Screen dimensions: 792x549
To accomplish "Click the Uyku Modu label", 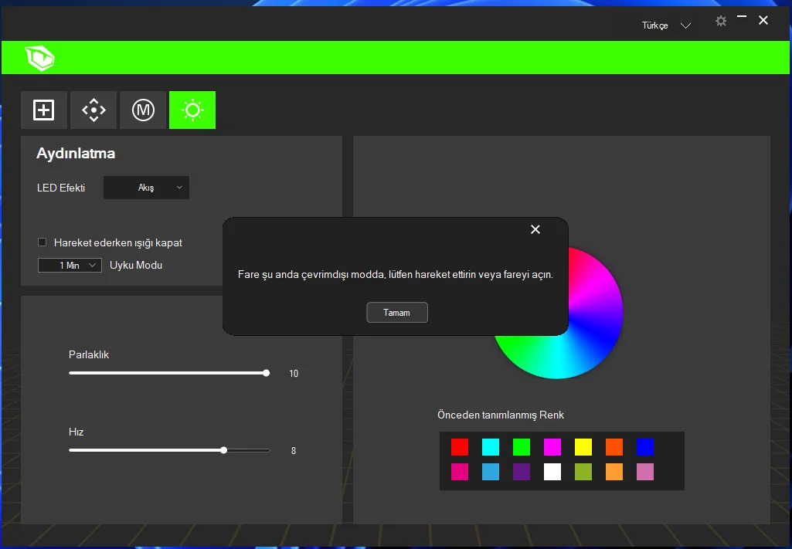I will click(136, 265).
